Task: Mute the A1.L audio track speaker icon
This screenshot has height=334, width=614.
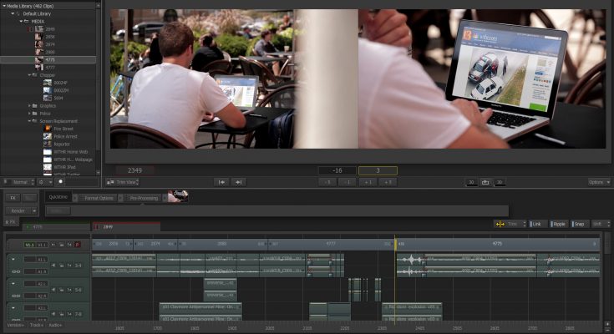Action: tap(53, 265)
